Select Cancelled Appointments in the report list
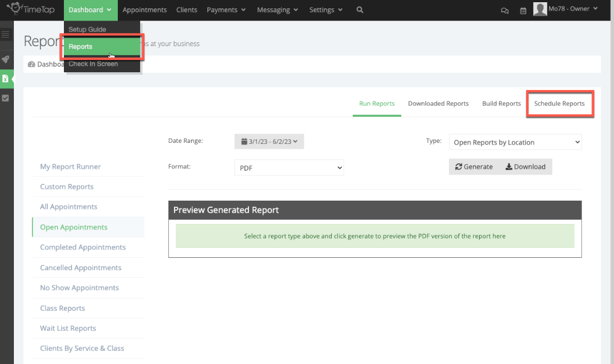 81,267
